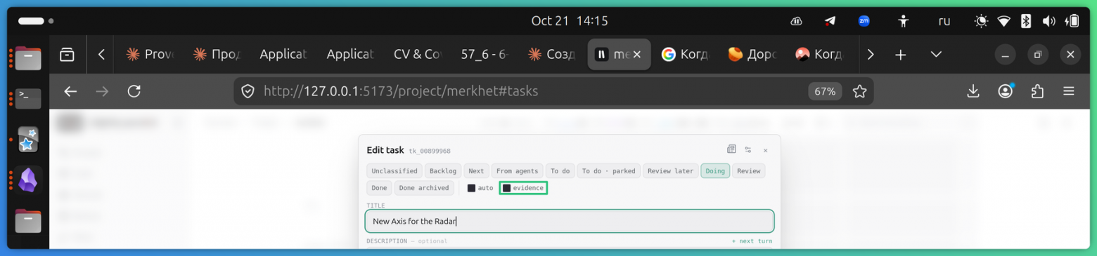Switch to the 'Дорс' tab
The width and height of the screenshot is (1097, 256).
pyautogui.click(x=752, y=54)
